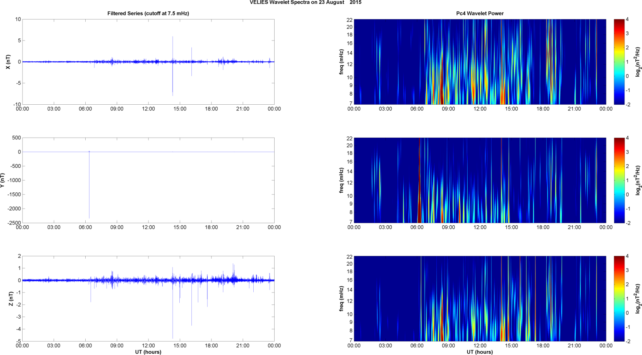Click the top colorbar beside X wavelet plot
The width and height of the screenshot is (642, 355).
[x=619, y=62]
